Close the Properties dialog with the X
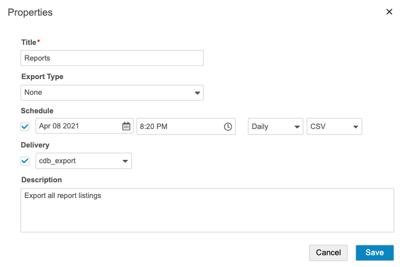 [x=389, y=12]
